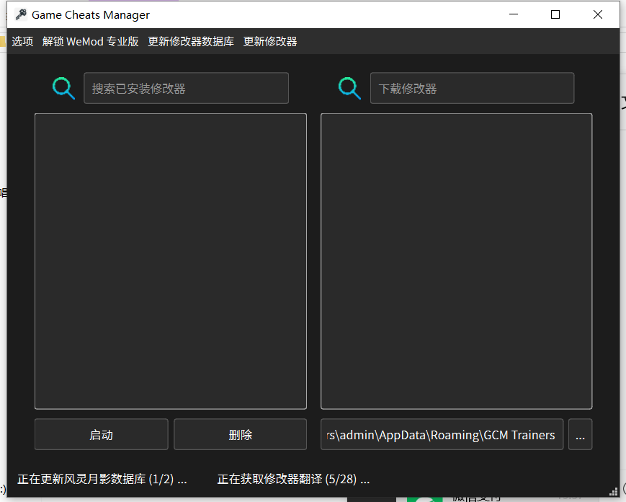Image resolution: width=626 pixels, height=502 pixels.
Task: Select 更新修改器数据库 from the menu bar
Action: pyautogui.click(x=190, y=41)
